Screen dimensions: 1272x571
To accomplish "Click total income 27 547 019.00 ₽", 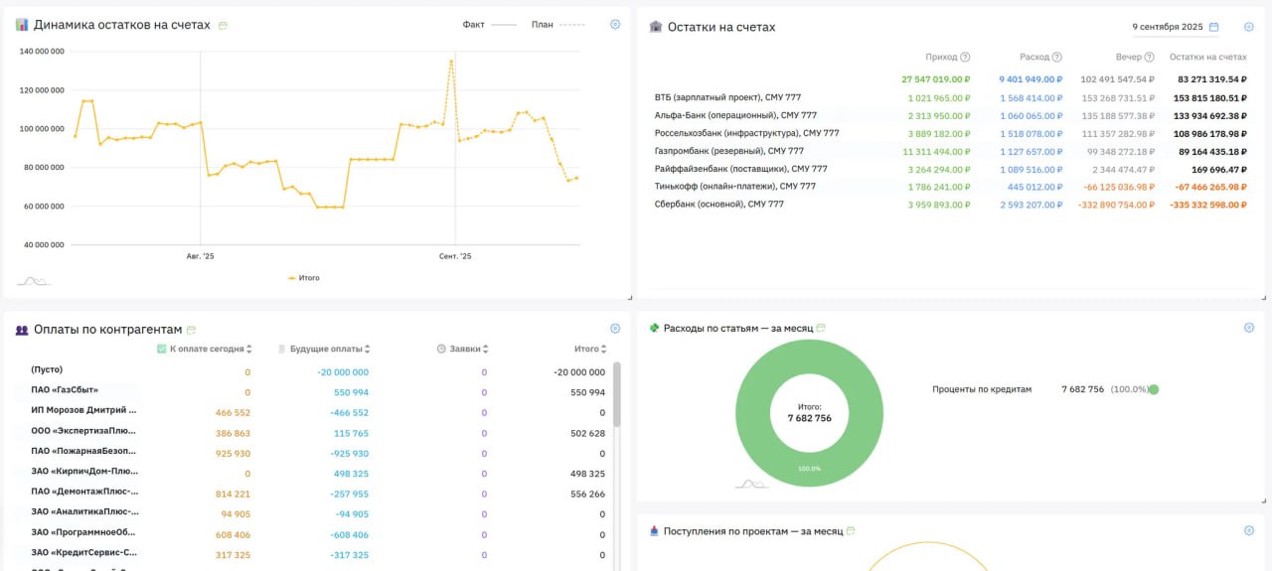I will [936, 79].
